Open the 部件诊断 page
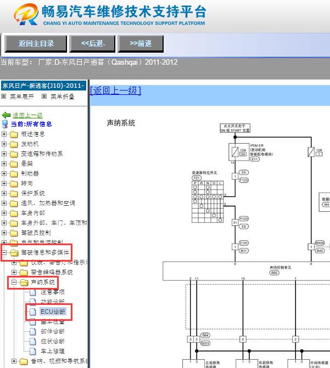330x368 pixels. pyautogui.click(x=52, y=331)
